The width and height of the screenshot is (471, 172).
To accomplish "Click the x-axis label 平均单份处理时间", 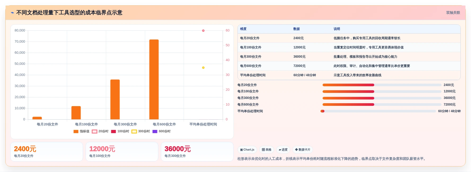I will pos(203,124).
